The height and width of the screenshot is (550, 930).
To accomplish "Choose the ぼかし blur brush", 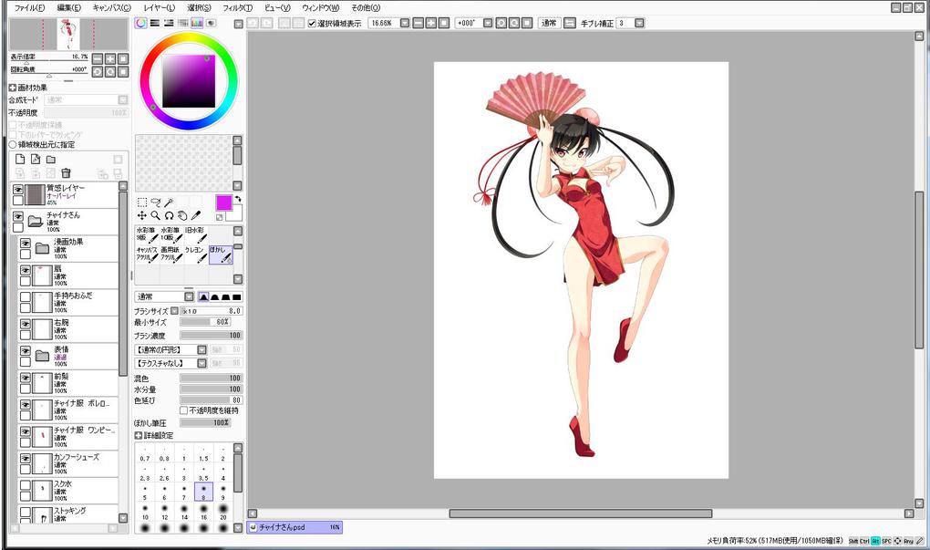I will click(x=221, y=255).
